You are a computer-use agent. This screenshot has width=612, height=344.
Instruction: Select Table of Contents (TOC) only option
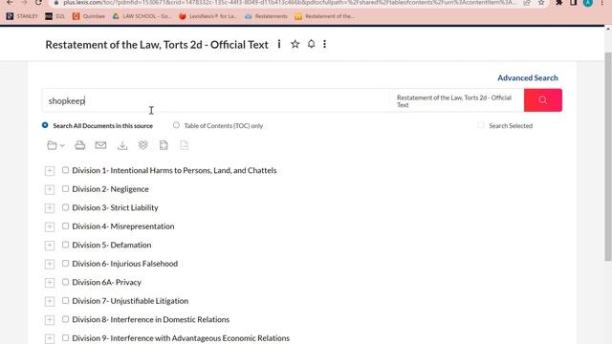176,125
